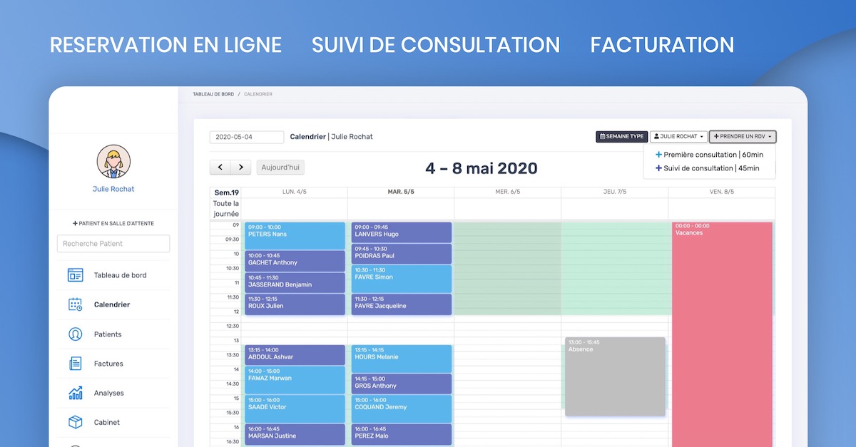Click the Tableau de bord breadcrumb

pos(213,94)
